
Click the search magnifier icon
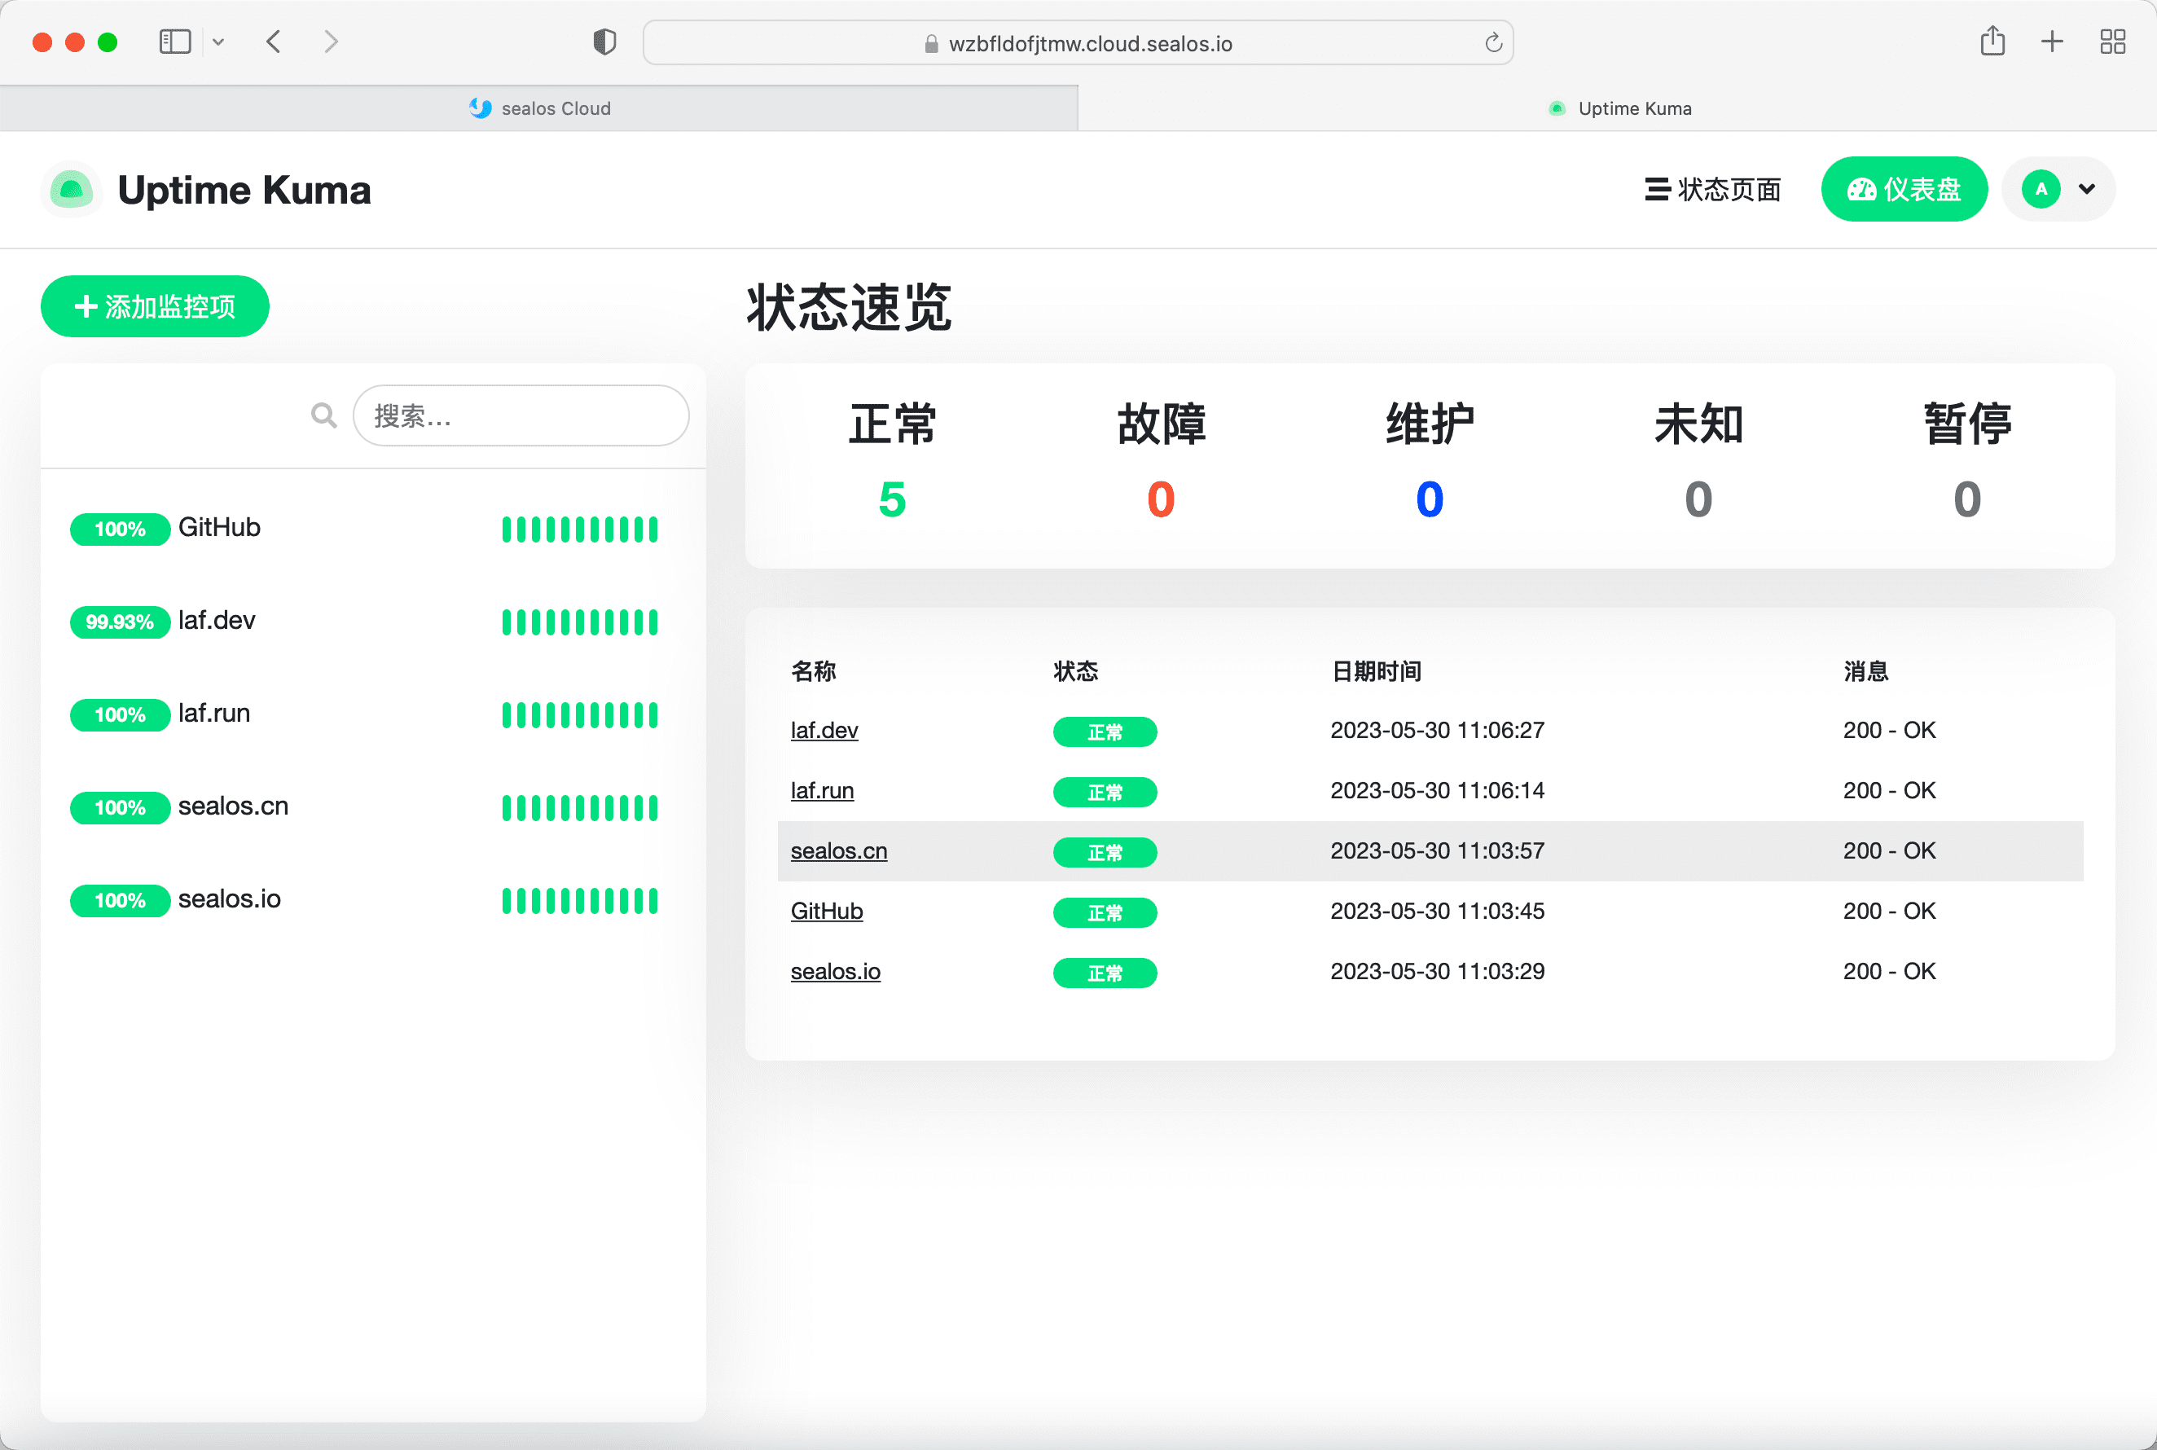323,415
